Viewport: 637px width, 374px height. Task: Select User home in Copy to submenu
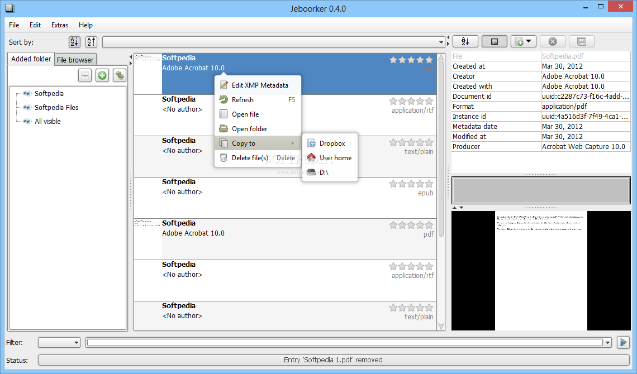pyautogui.click(x=330, y=158)
